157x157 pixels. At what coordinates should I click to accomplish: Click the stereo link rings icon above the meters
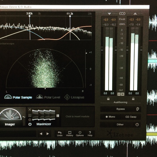tap(122, 14)
